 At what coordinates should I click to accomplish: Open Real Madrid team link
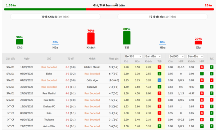49,93
